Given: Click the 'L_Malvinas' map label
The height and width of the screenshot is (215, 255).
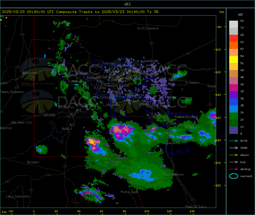Looking at the screenshot, I should 112,105.
